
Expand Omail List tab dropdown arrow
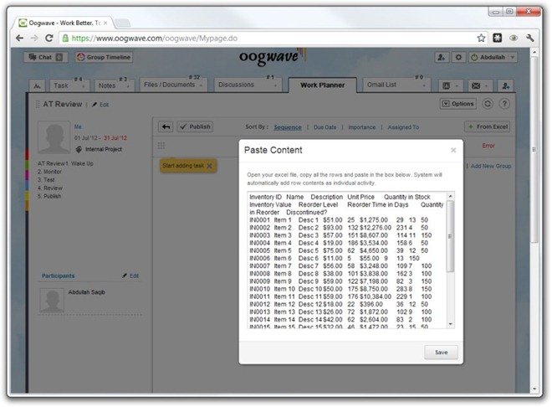tap(424, 85)
